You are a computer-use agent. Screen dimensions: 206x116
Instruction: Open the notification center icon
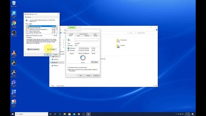pyautogui.click(x=192, y=114)
